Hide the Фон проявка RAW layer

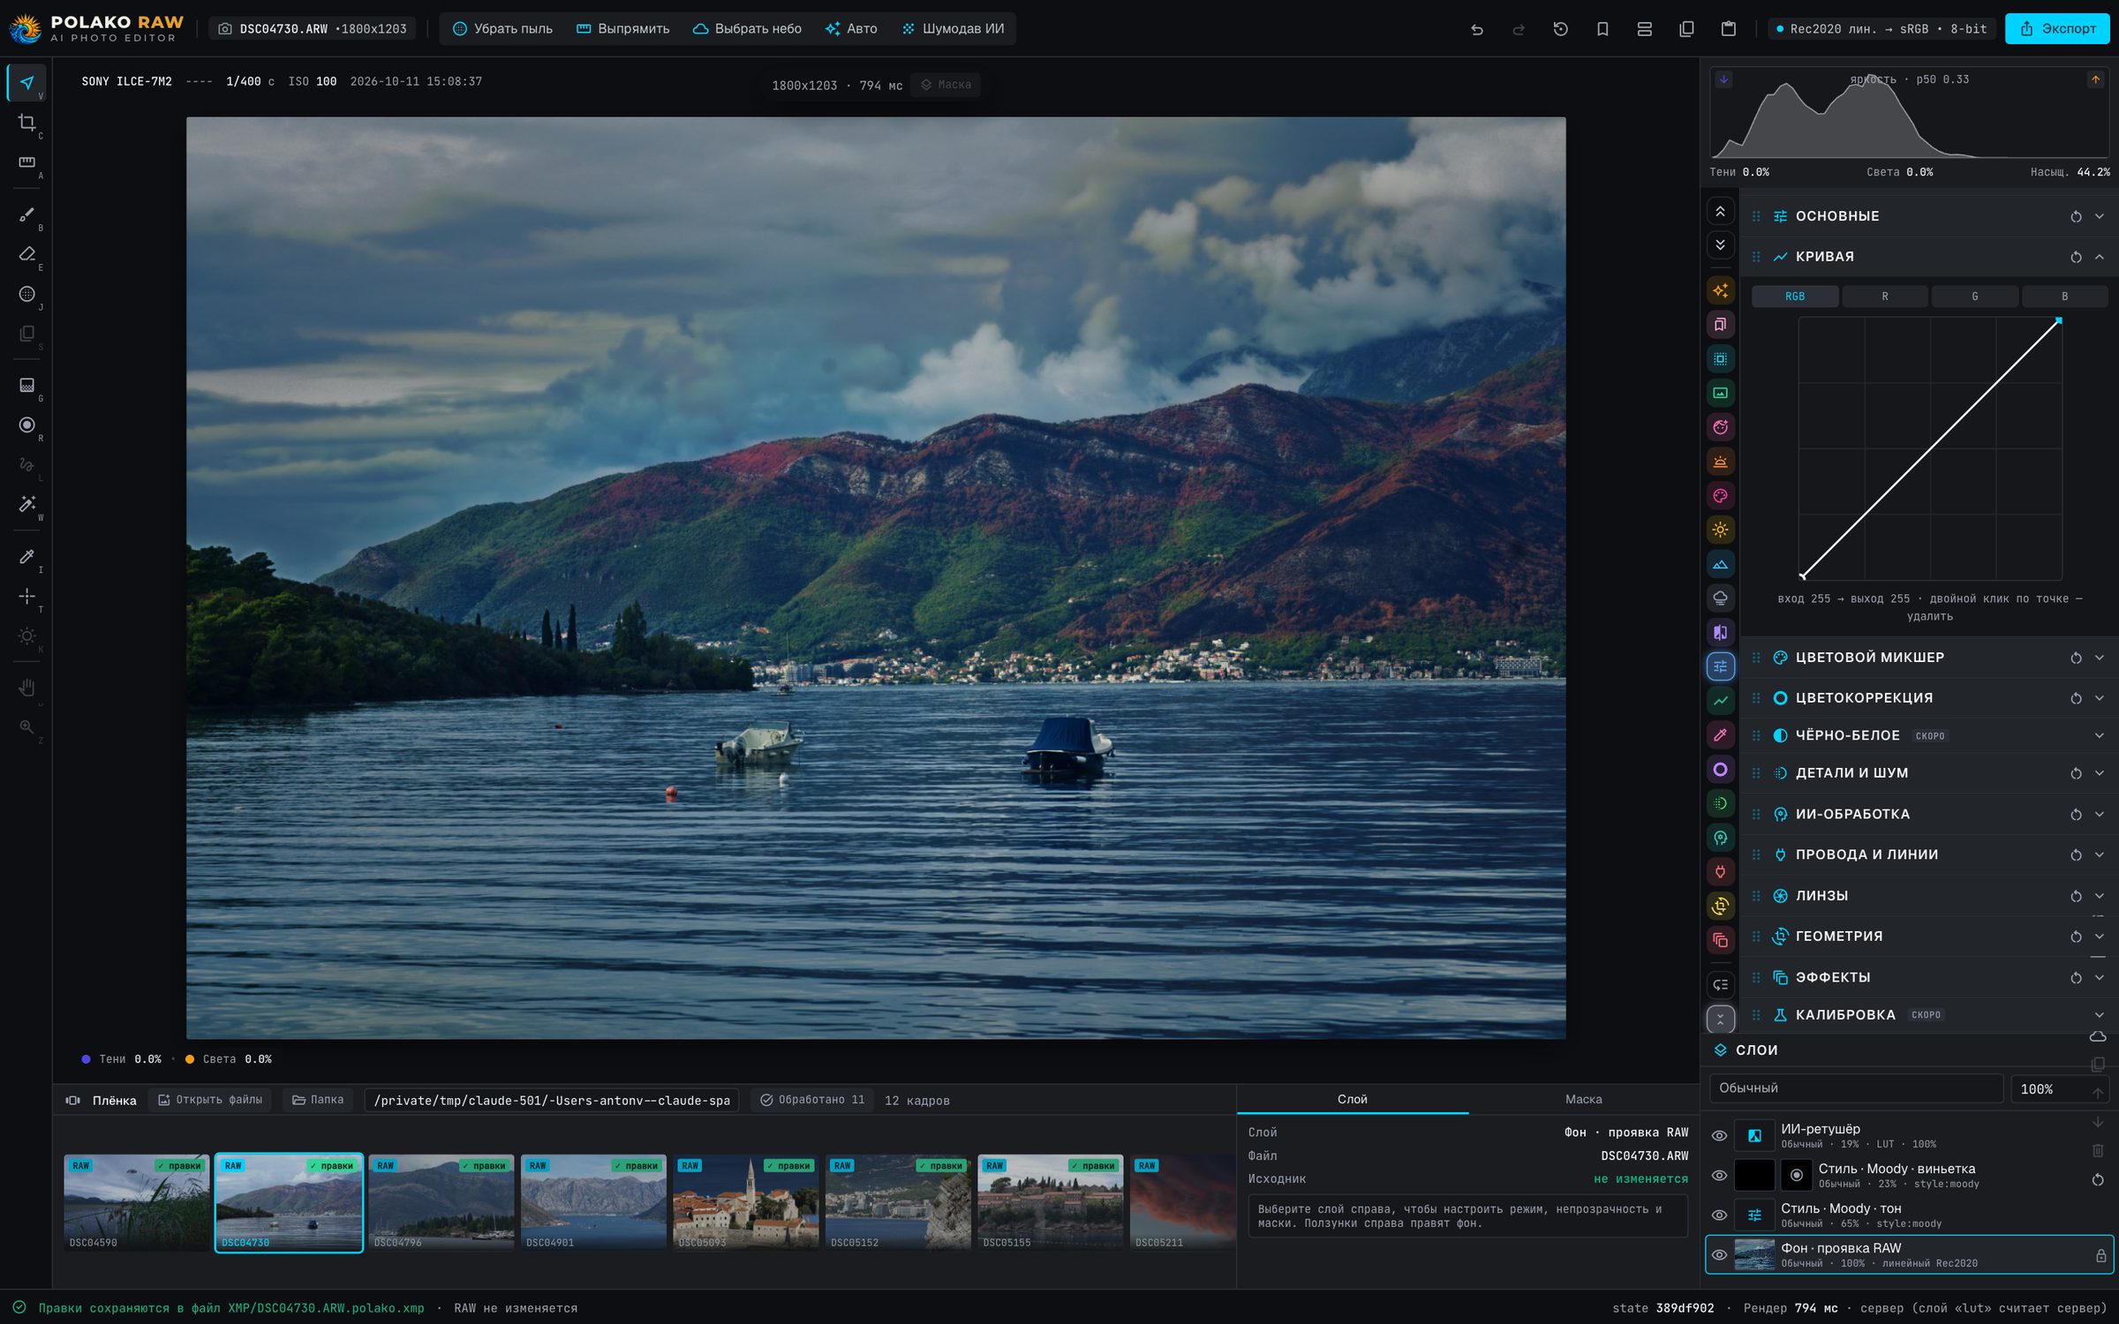[x=1719, y=1255]
